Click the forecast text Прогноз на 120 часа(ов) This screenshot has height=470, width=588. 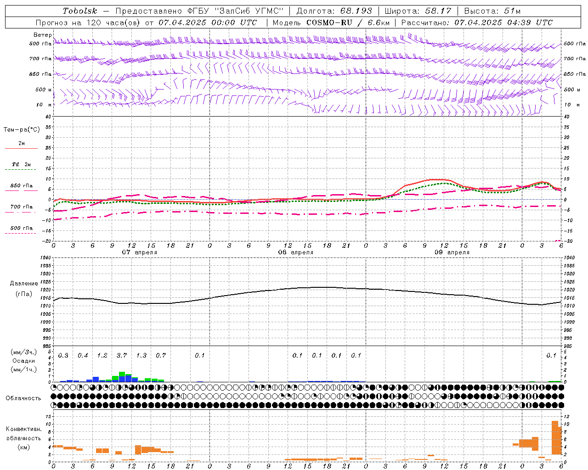(x=88, y=22)
